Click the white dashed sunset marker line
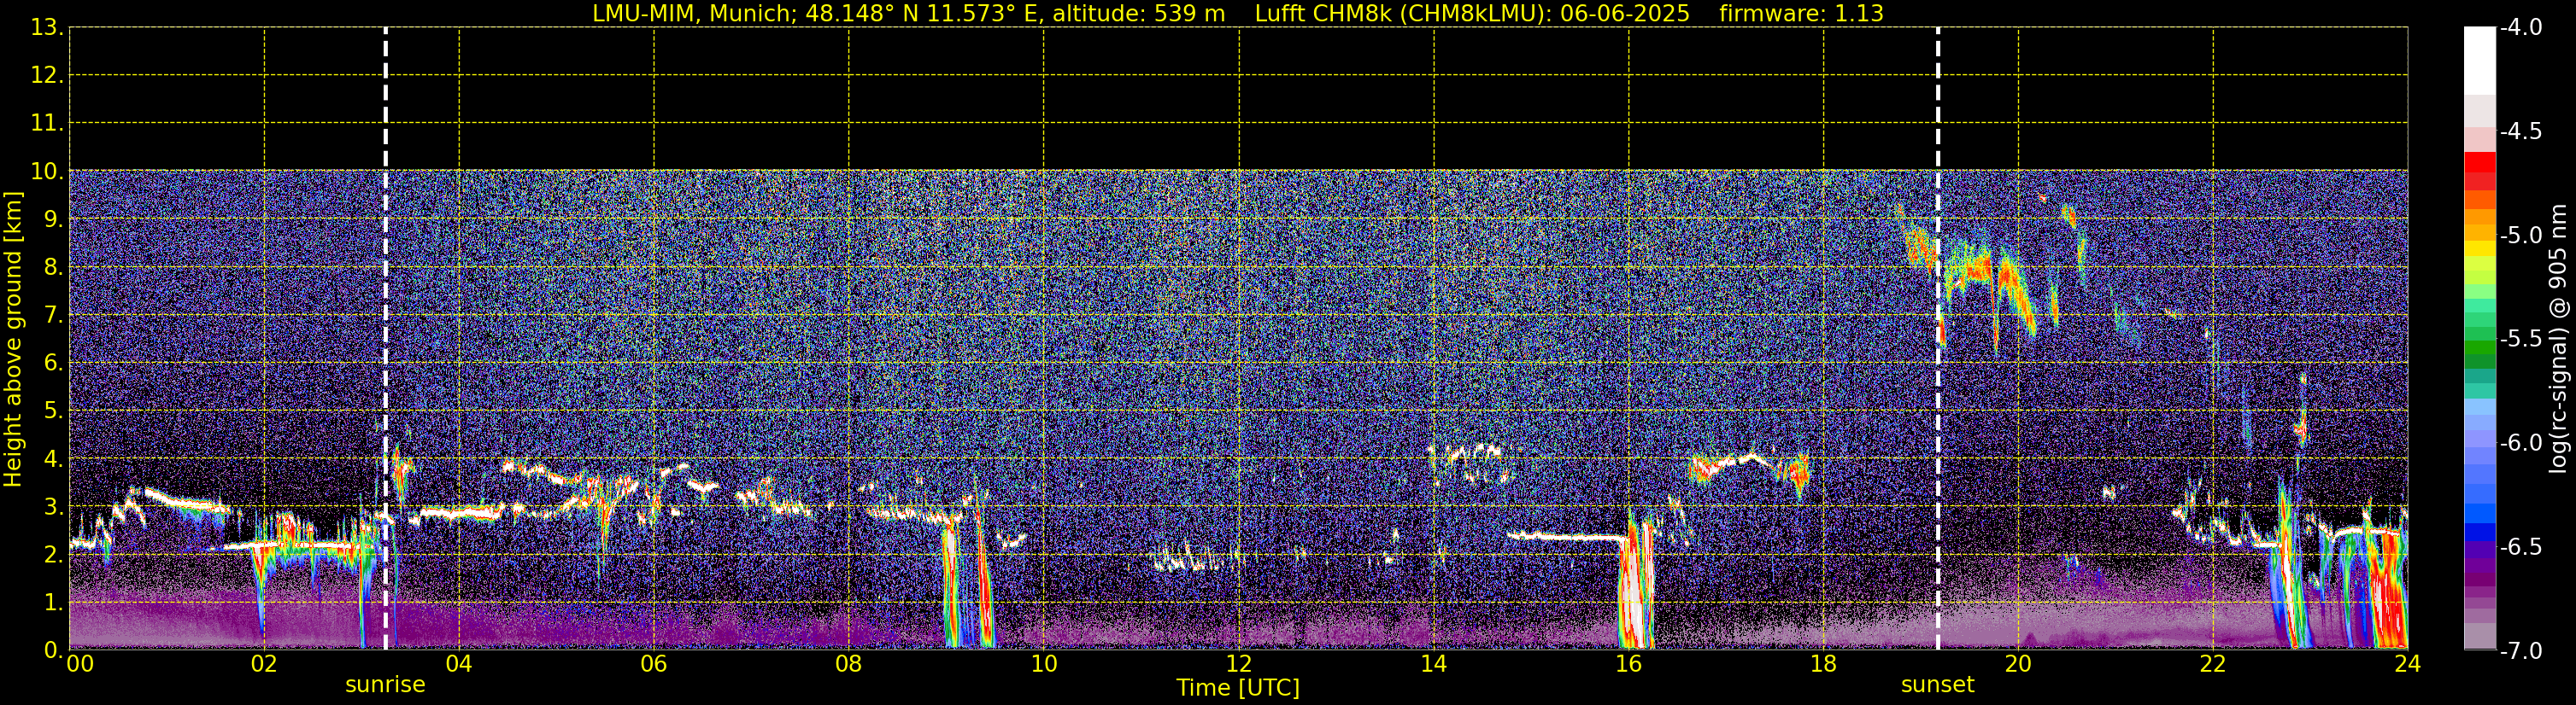Screen dimensions: 2576x705 (x=1937, y=339)
